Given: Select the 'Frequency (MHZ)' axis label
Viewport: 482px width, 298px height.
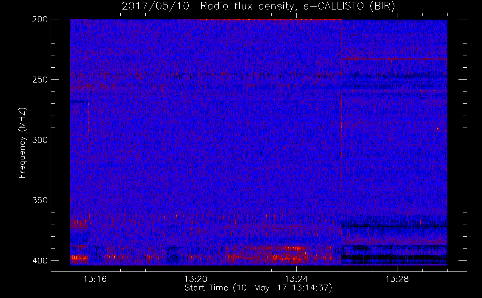Looking at the screenshot, I should click(22, 143).
